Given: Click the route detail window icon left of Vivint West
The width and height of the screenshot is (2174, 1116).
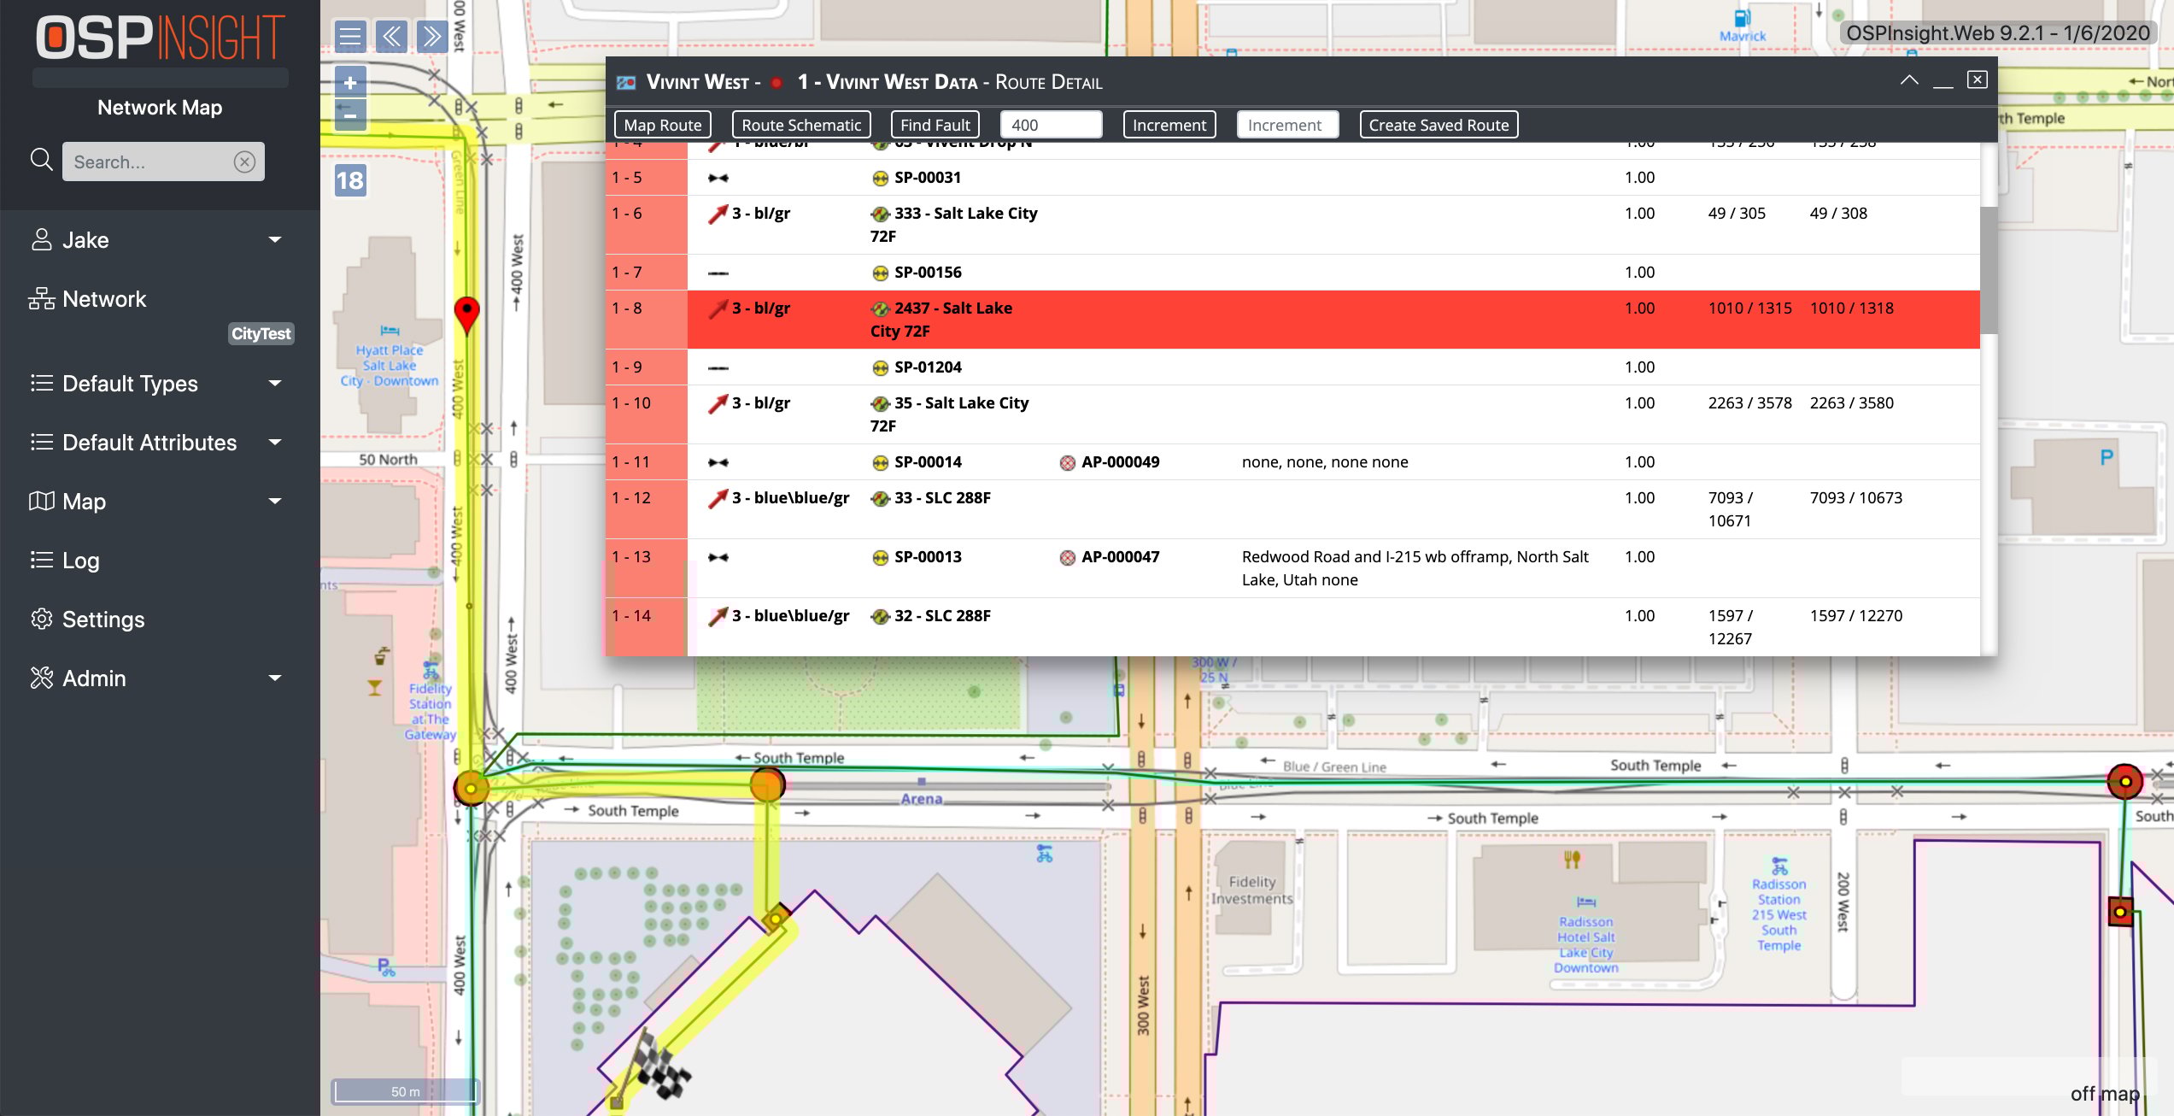Looking at the screenshot, I should [x=626, y=82].
